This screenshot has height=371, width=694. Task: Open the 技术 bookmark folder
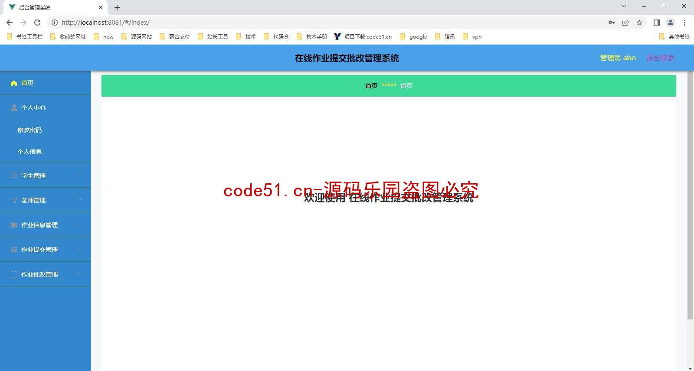point(246,37)
